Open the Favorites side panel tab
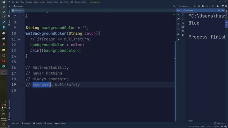Image resolution: width=228 pixels, height=128 pixels. (x=9, y=116)
